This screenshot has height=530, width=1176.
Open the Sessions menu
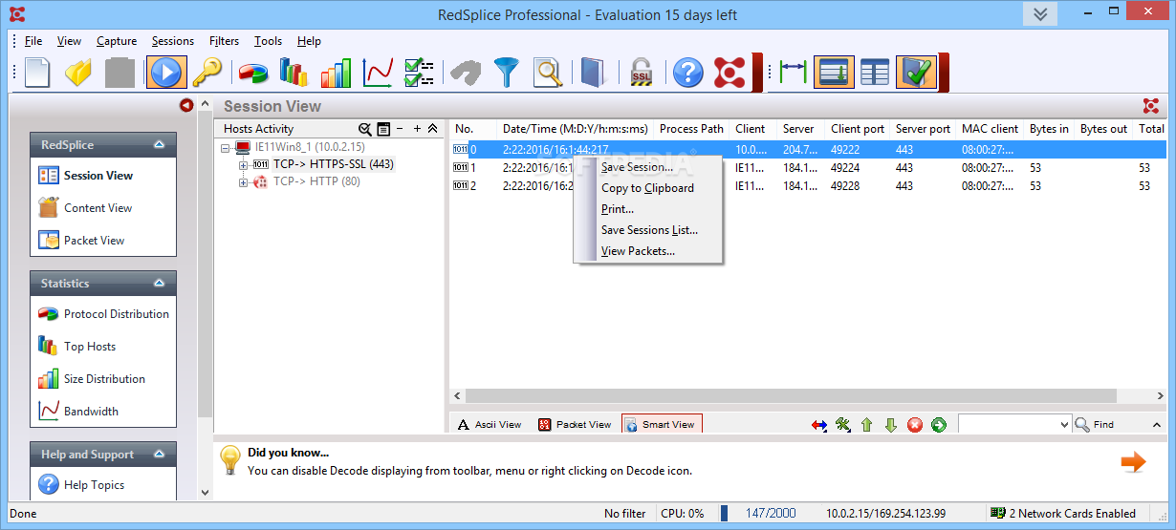[x=173, y=41]
